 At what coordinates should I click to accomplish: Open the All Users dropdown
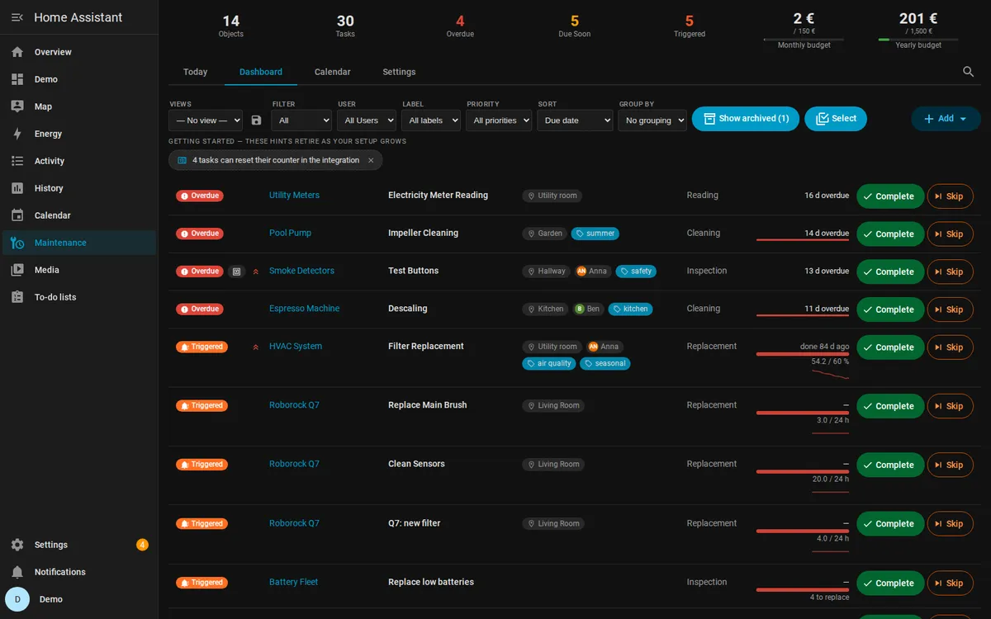click(x=367, y=120)
